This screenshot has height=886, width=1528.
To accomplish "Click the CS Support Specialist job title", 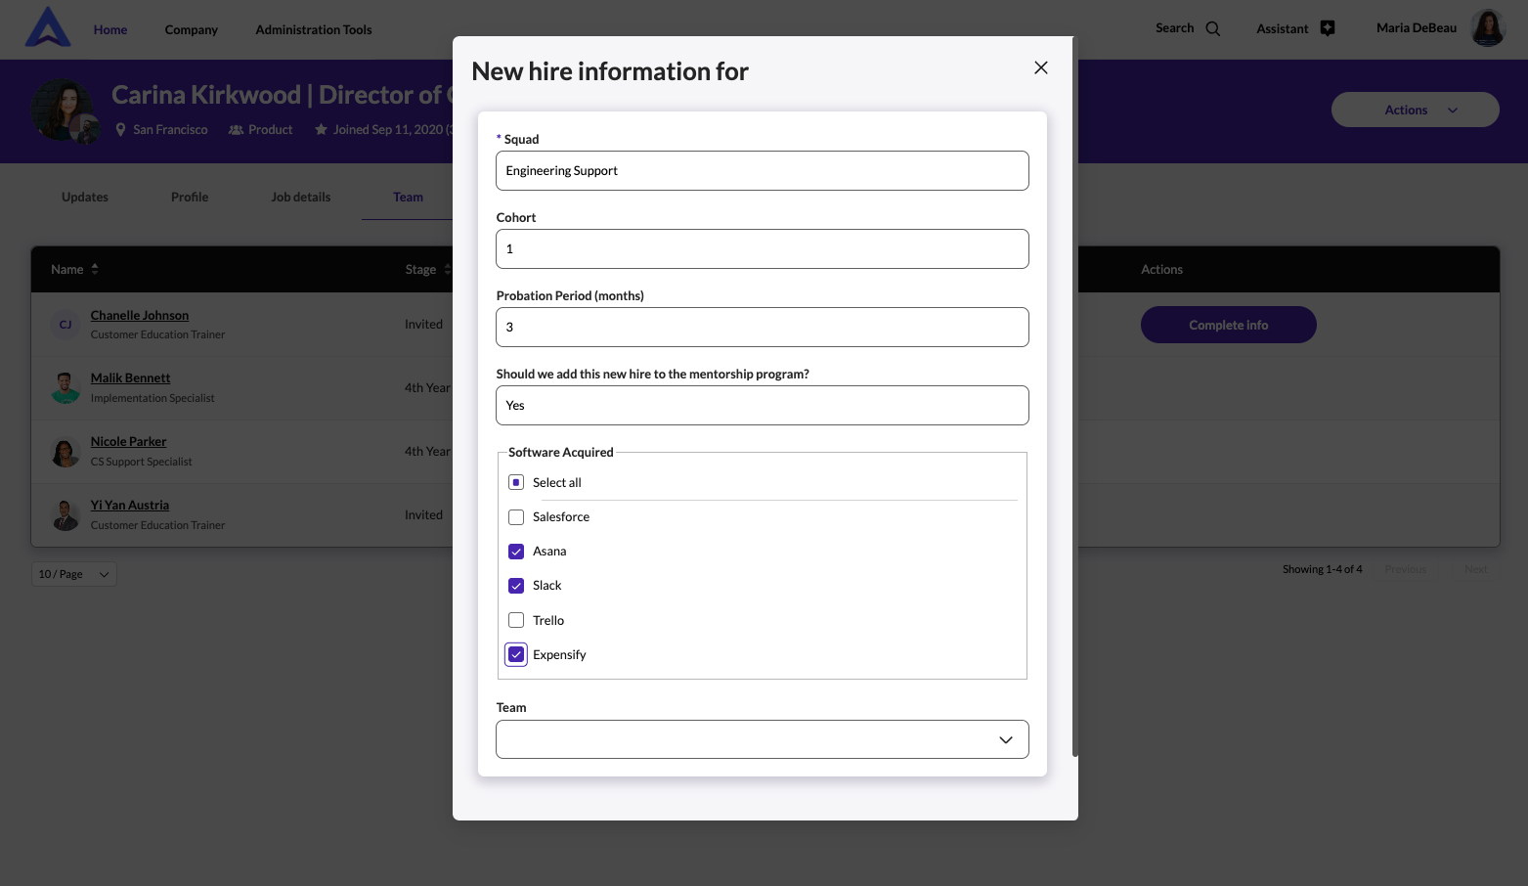I will click(141, 462).
